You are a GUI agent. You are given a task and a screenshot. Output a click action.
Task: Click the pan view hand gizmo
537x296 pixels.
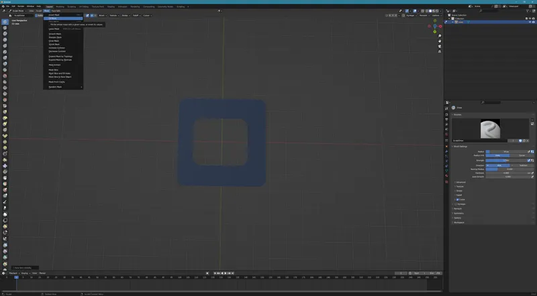(440, 41)
